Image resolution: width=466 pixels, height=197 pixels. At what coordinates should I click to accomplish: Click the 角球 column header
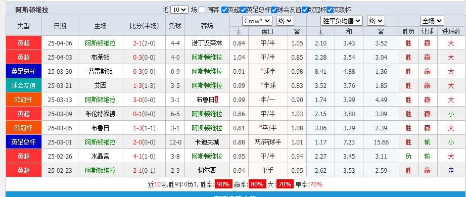click(175, 26)
